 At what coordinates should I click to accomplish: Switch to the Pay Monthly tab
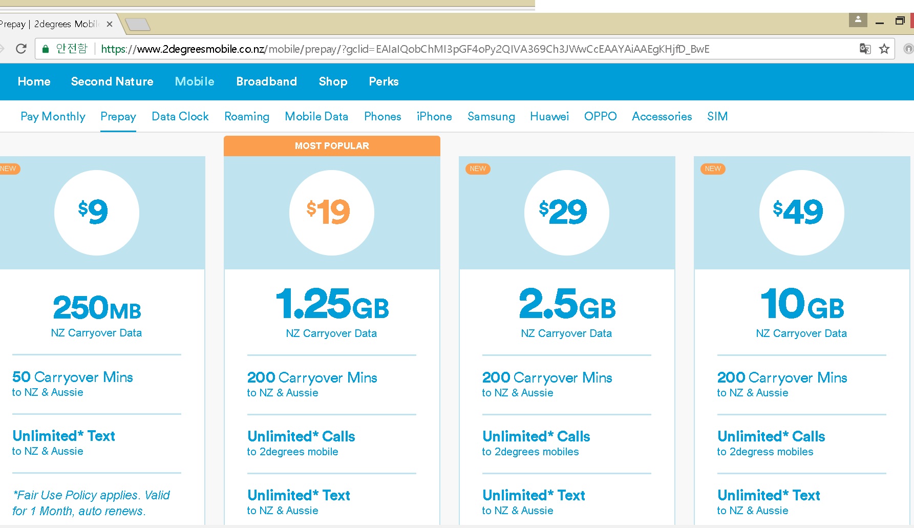click(53, 117)
